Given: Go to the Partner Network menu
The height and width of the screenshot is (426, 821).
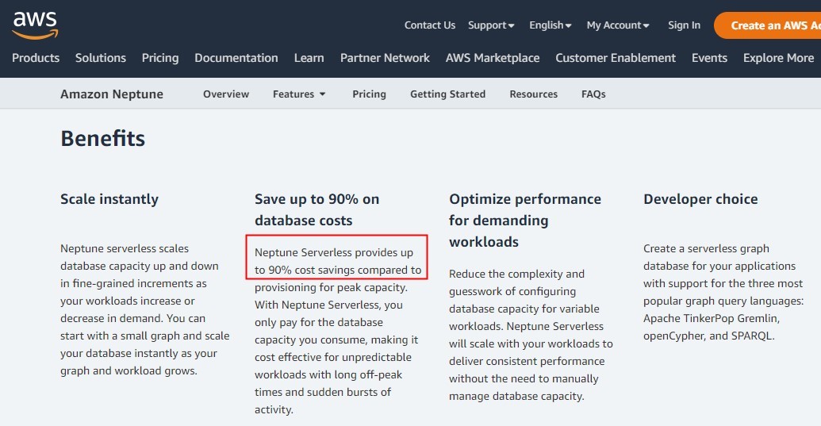Looking at the screenshot, I should (385, 58).
